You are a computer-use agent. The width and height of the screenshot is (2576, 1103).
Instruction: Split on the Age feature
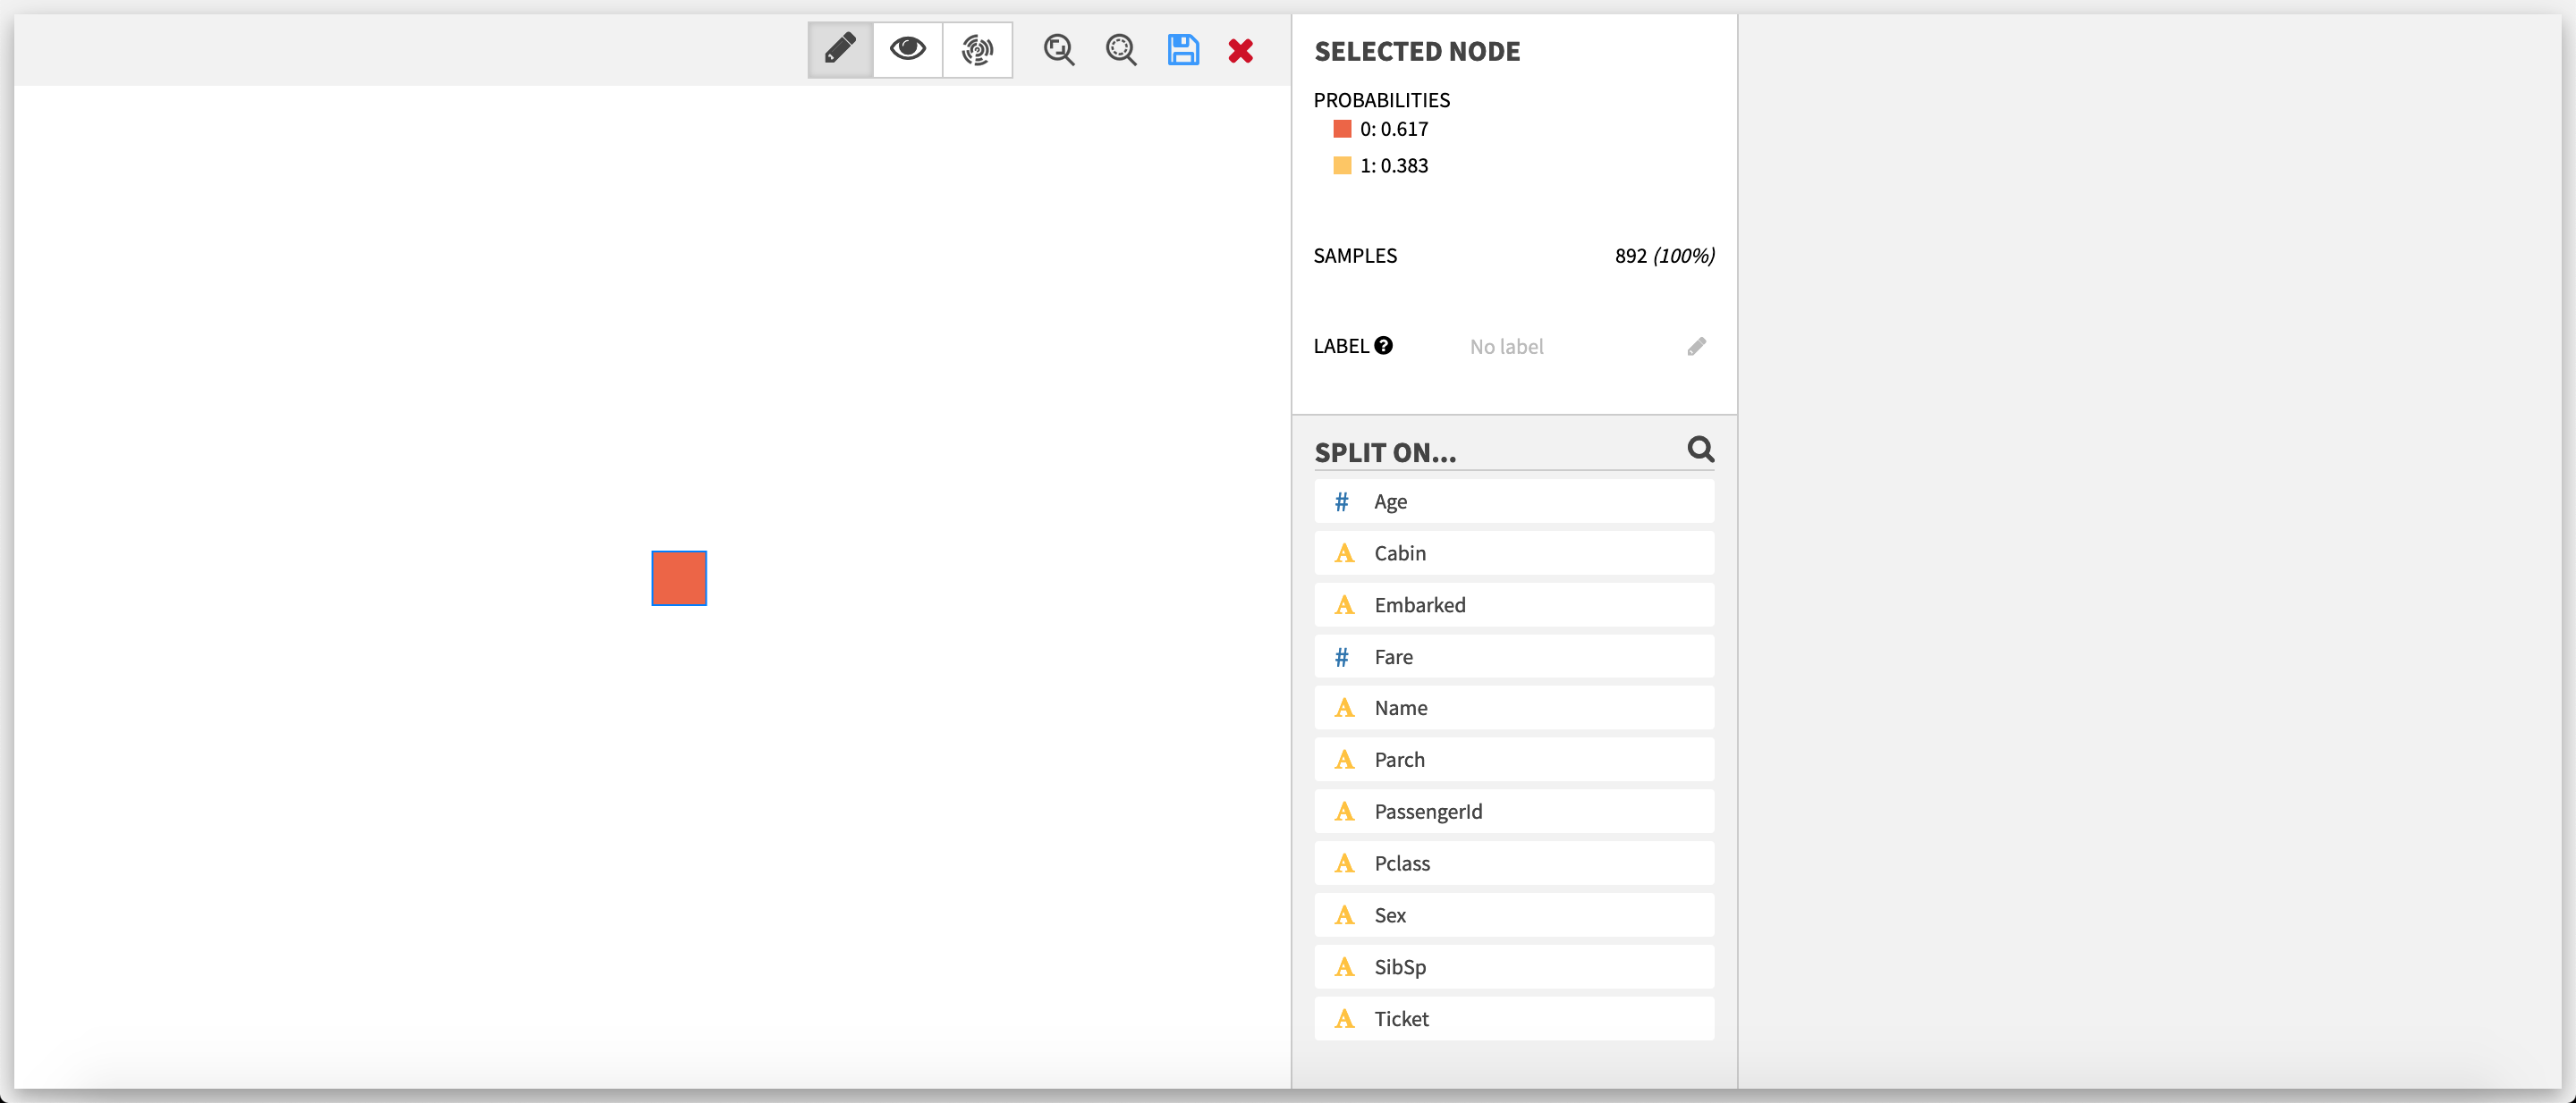point(1513,501)
